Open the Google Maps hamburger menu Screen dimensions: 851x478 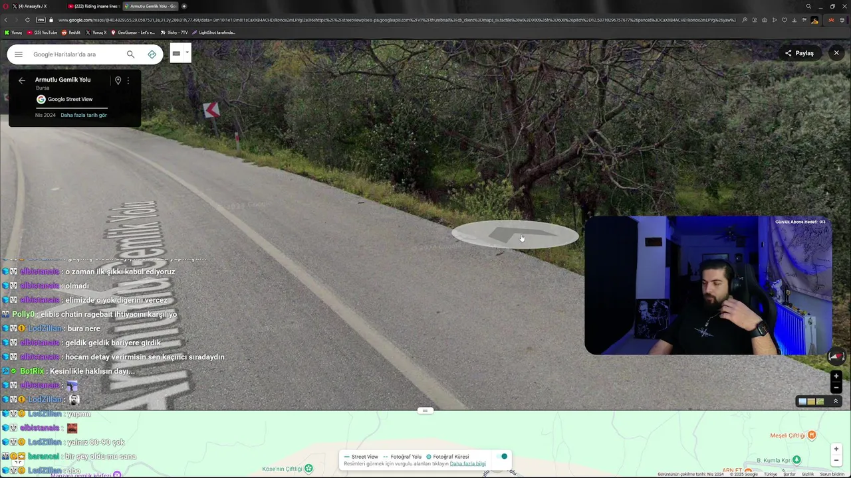point(19,54)
